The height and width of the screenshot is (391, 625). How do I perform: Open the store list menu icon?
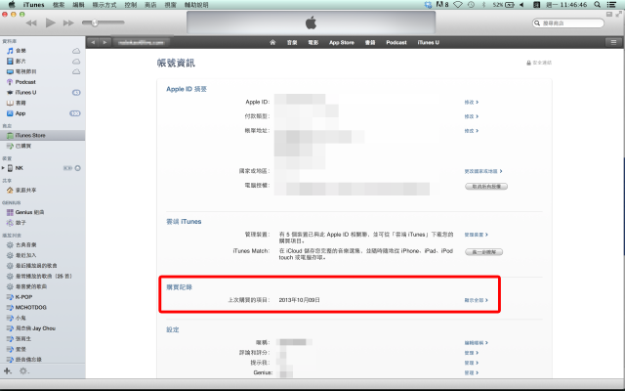(613, 42)
